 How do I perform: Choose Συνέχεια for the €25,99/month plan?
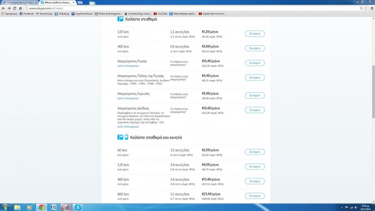(x=255, y=196)
